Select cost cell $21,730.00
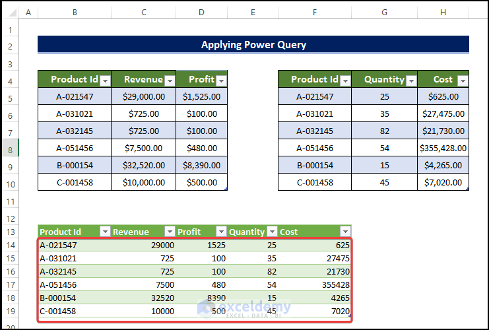The image size is (489, 330). 443,131
